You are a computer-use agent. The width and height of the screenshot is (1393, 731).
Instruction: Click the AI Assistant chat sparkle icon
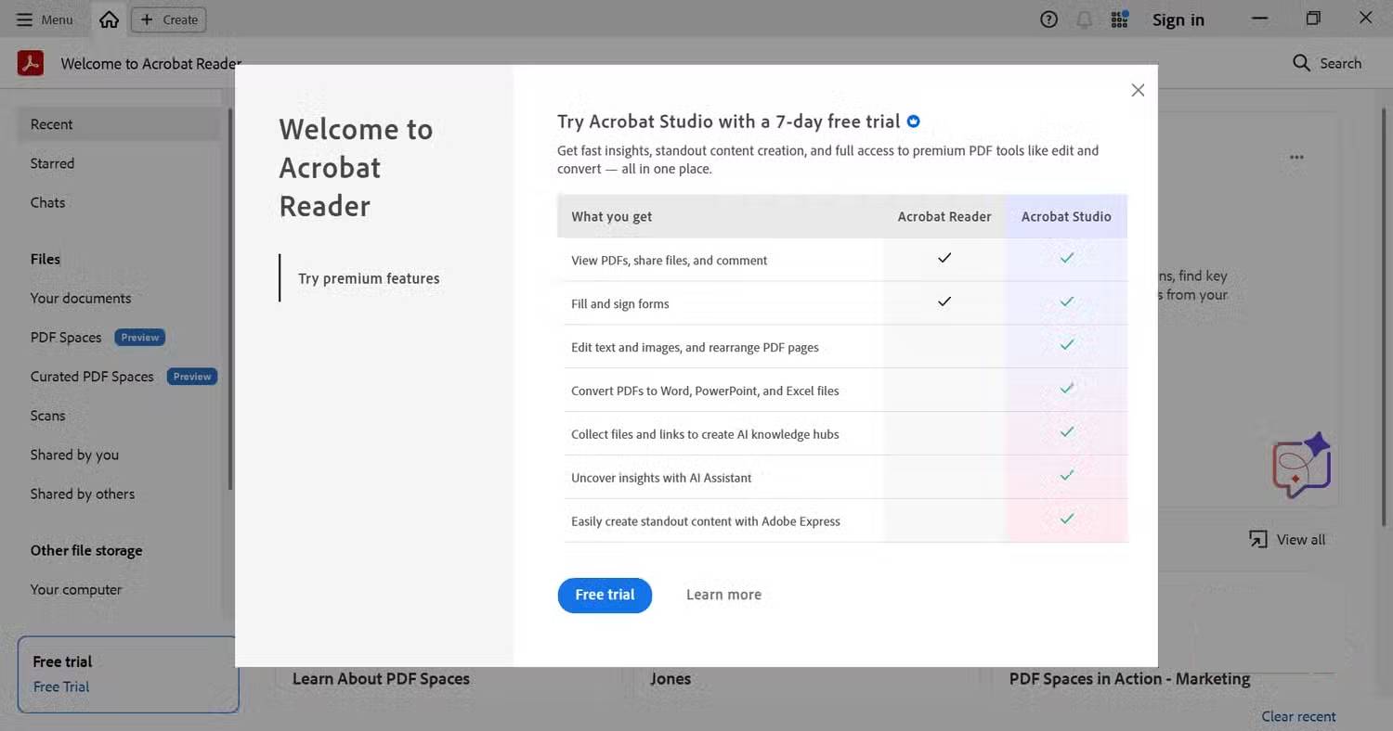[x=1302, y=464]
